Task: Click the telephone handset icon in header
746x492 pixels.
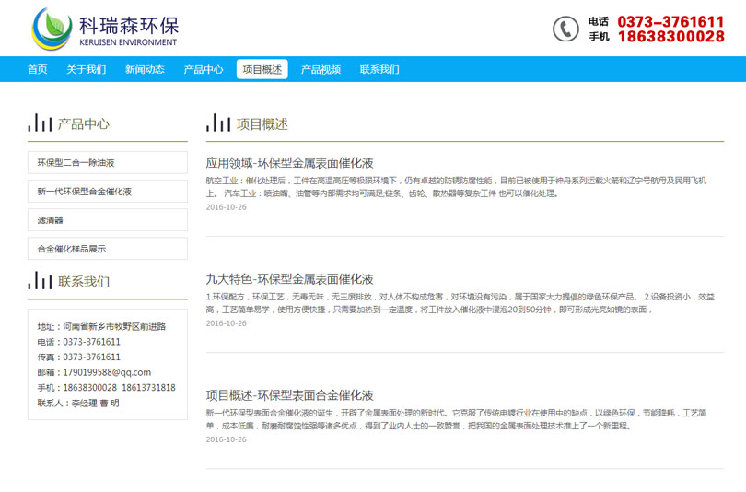Action: (x=565, y=29)
